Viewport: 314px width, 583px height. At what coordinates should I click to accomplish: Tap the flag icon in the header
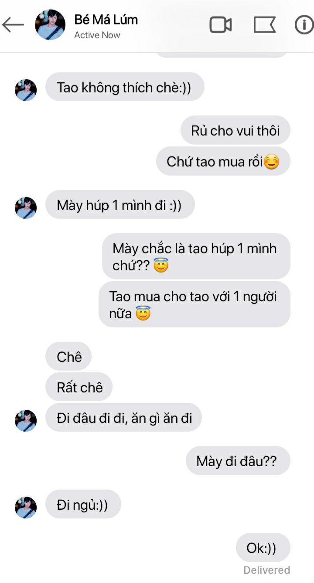[x=265, y=25]
